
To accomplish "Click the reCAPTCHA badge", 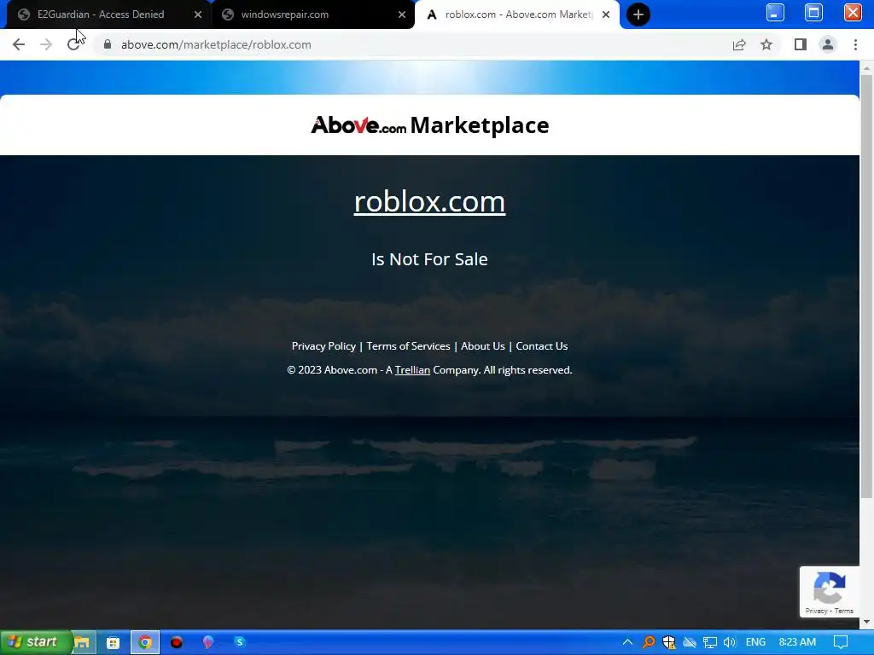I will point(830,592).
